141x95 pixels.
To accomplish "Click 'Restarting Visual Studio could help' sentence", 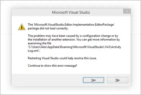I will 62,58.
